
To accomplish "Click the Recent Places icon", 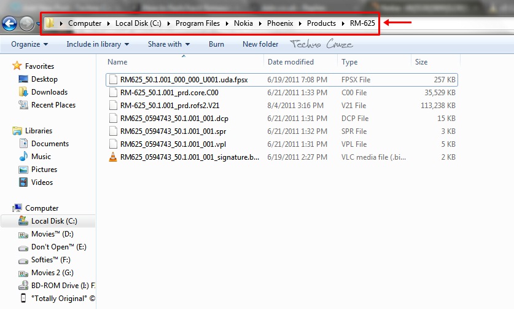I will pyautogui.click(x=23, y=105).
